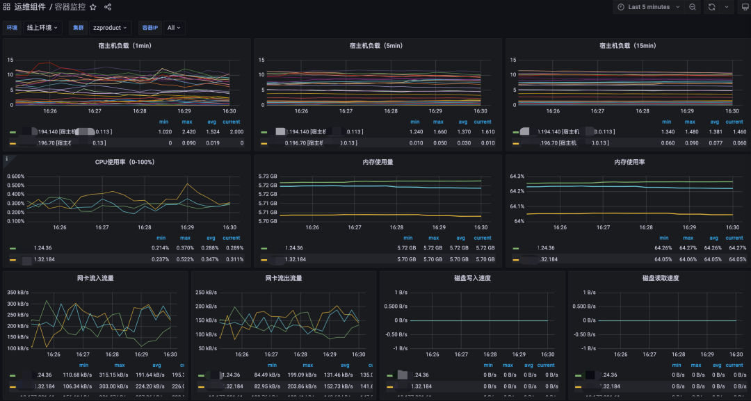Screen dimensions: 751x401
Task: Select value 1.381 in 宿主机负载（15min）legend
Action: pos(715,131)
